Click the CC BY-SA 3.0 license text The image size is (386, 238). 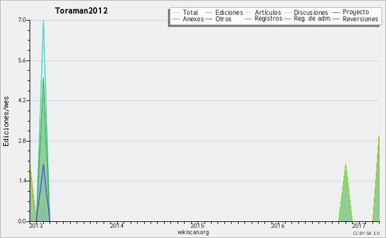tap(366, 233)
